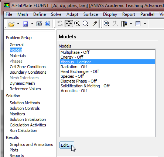
Task: Expand the graphics window options dropdown
Action: tap(145, 24)
